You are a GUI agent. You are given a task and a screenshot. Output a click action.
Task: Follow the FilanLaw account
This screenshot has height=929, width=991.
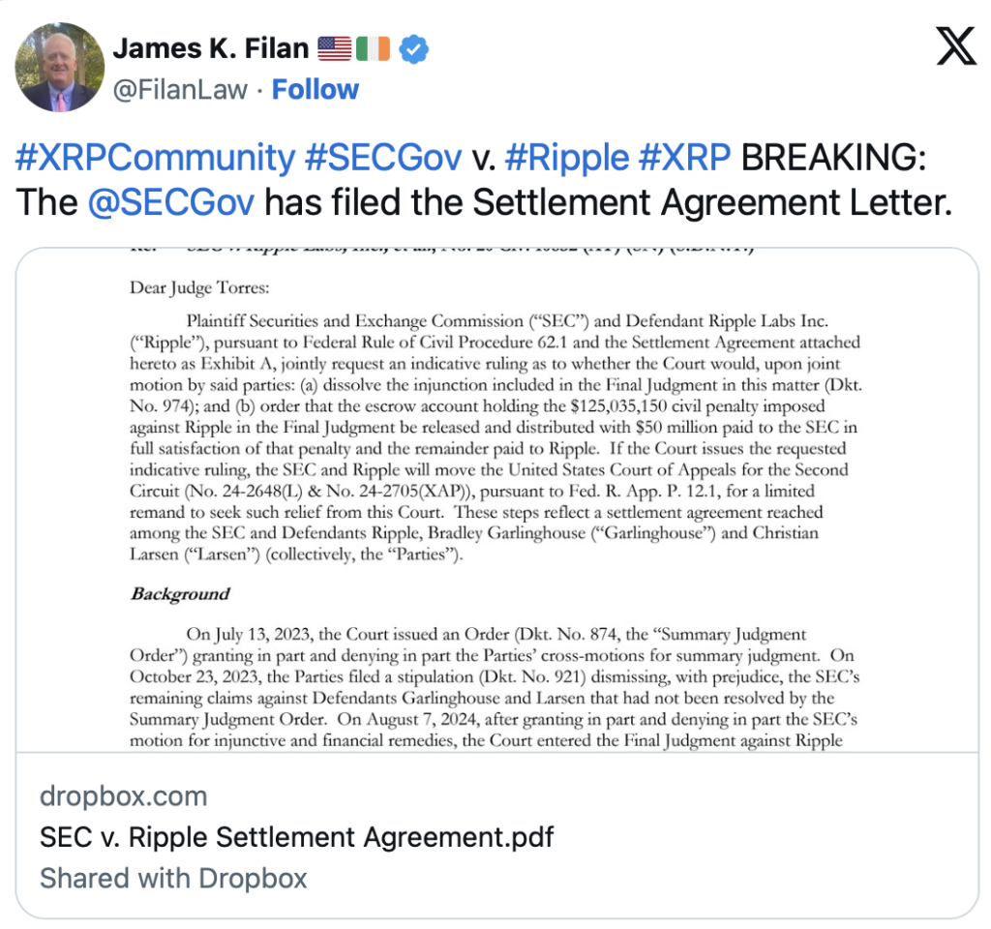click(x=315, y=89)
